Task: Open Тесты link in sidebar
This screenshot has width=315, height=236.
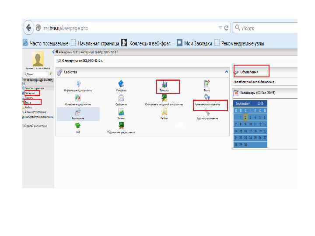Action: (x=28, y=103)
